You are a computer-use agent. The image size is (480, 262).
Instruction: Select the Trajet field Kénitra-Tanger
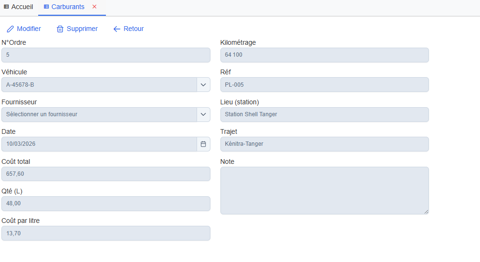[324, 144]
